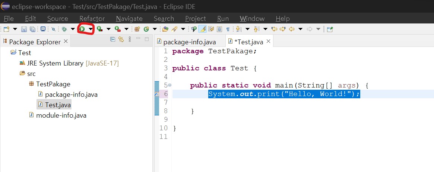Open Run configurations dropdown arrow
This screenshot has width=434, height=172.
[x=91, y=29]
